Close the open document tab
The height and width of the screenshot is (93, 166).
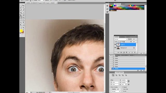tap(57, 3)
